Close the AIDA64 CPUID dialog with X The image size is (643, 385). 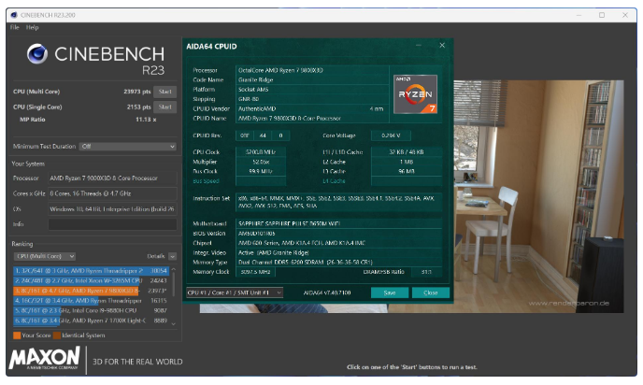click(441, 46)
